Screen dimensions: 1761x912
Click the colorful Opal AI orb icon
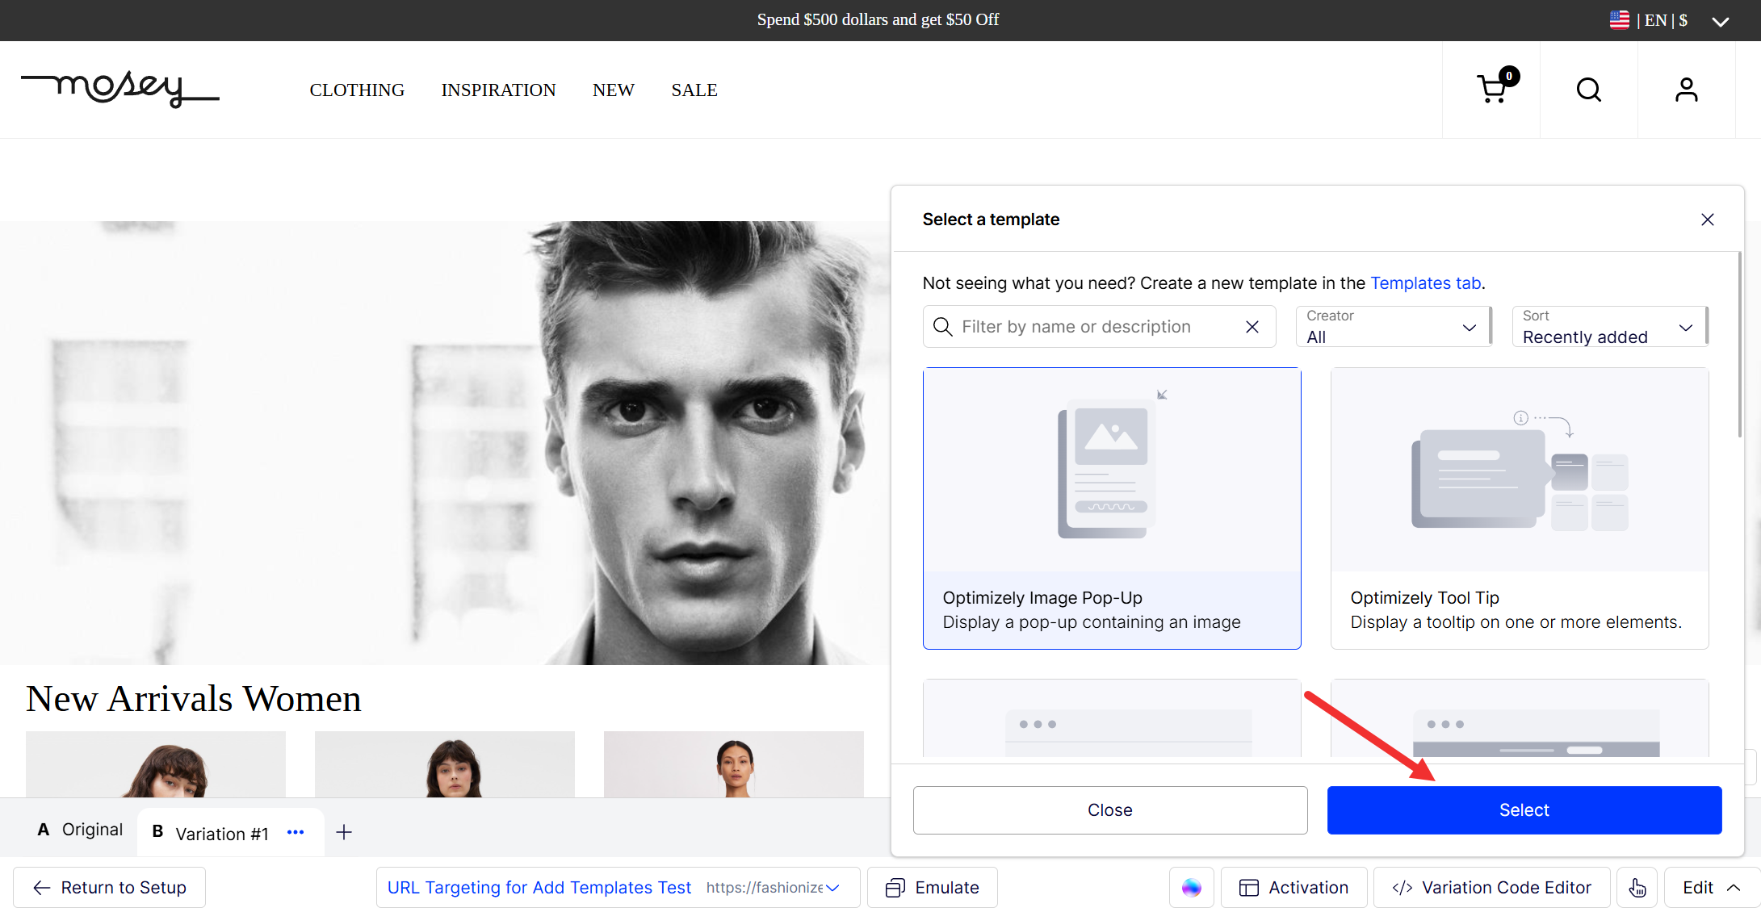tap(1191, 888)
